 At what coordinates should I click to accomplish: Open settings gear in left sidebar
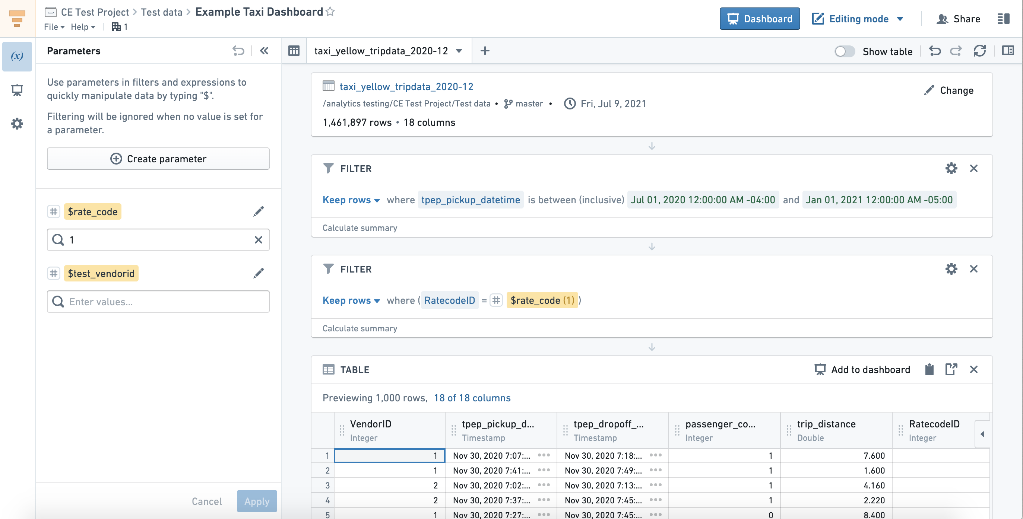coord(17,123)
